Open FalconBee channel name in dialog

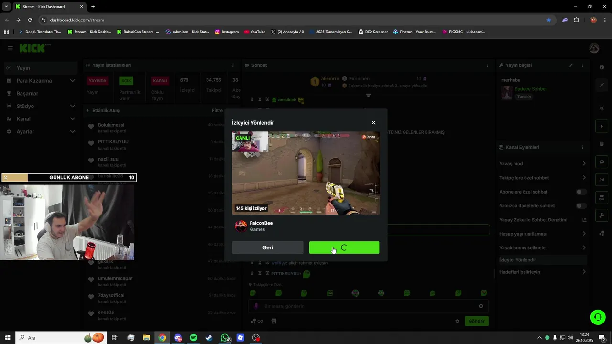261,223
